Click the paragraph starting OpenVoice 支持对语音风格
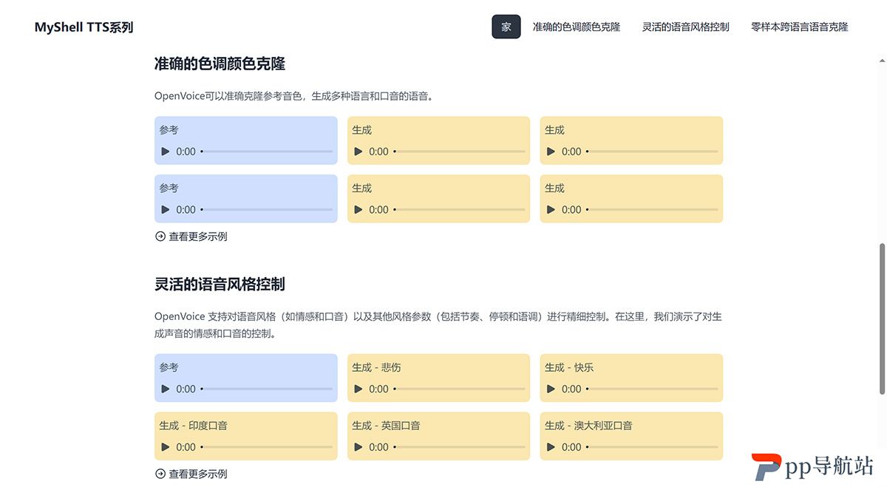The image size is (887, 487). 438,324
